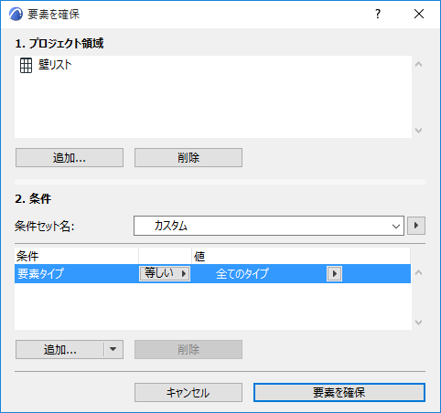This screenshot has height=413, width=441.
Task: Open the arrow popup next to 全てのタイプ
Action: tap(334, 273)
